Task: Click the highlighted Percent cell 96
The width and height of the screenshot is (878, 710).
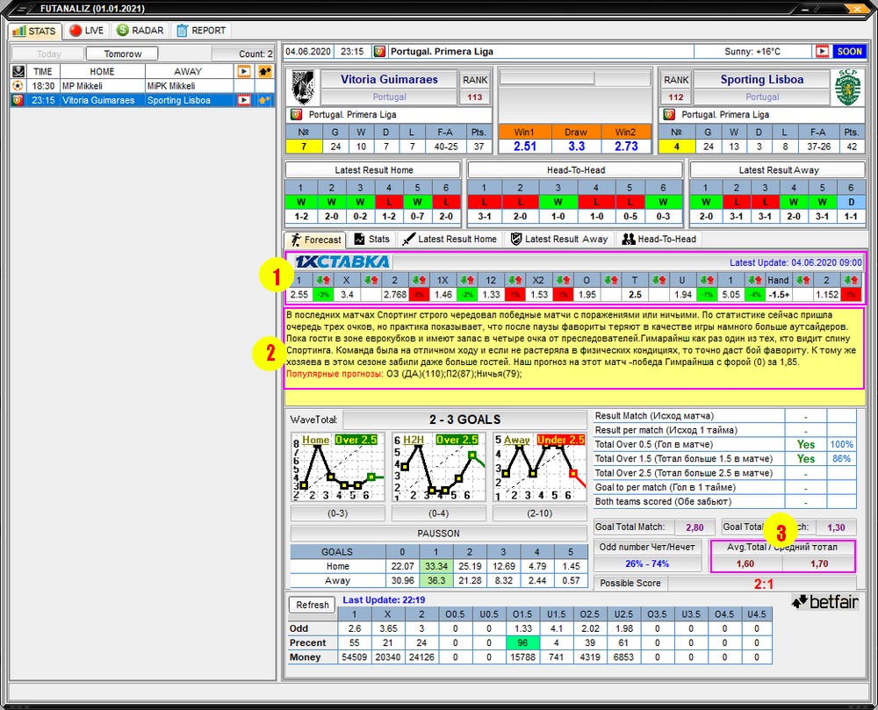Action: [x=522, y=642]
